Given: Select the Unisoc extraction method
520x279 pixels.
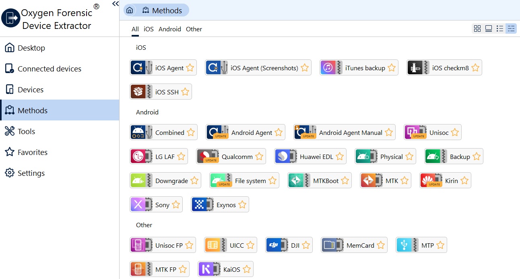Looking at the screenshot, I should [433, 132].
